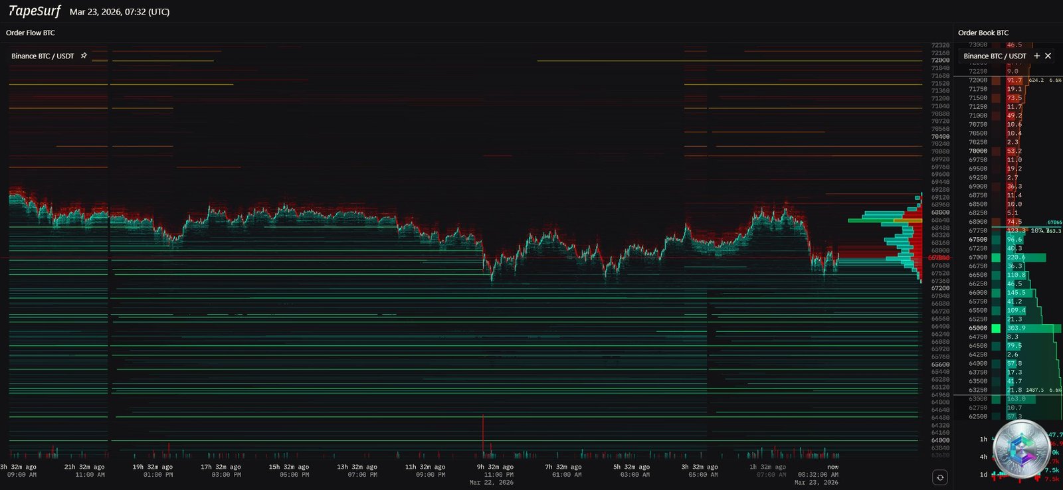The width and height of the screenshot is (1063, 490).
Task: Click the red current-price tag on the price axis
Action: pos(939,258)
